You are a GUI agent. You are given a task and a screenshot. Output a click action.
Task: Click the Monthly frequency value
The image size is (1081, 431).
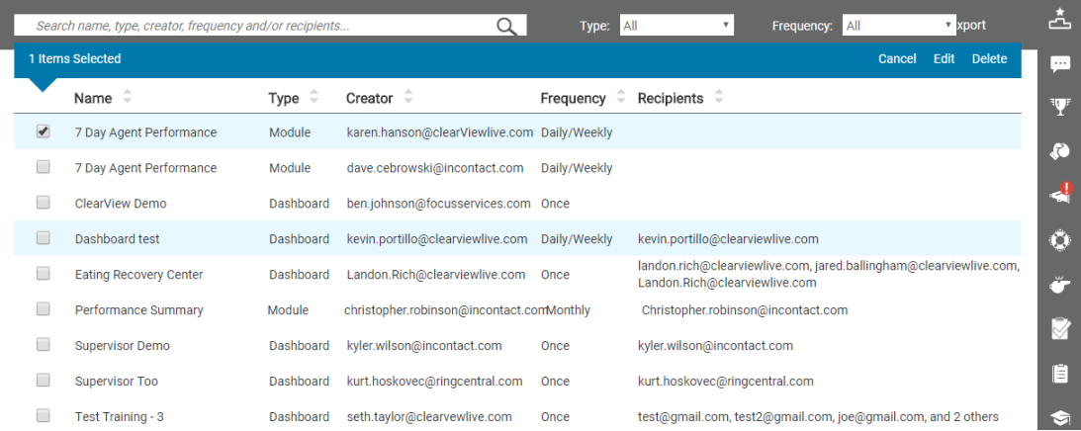point(568,310)
